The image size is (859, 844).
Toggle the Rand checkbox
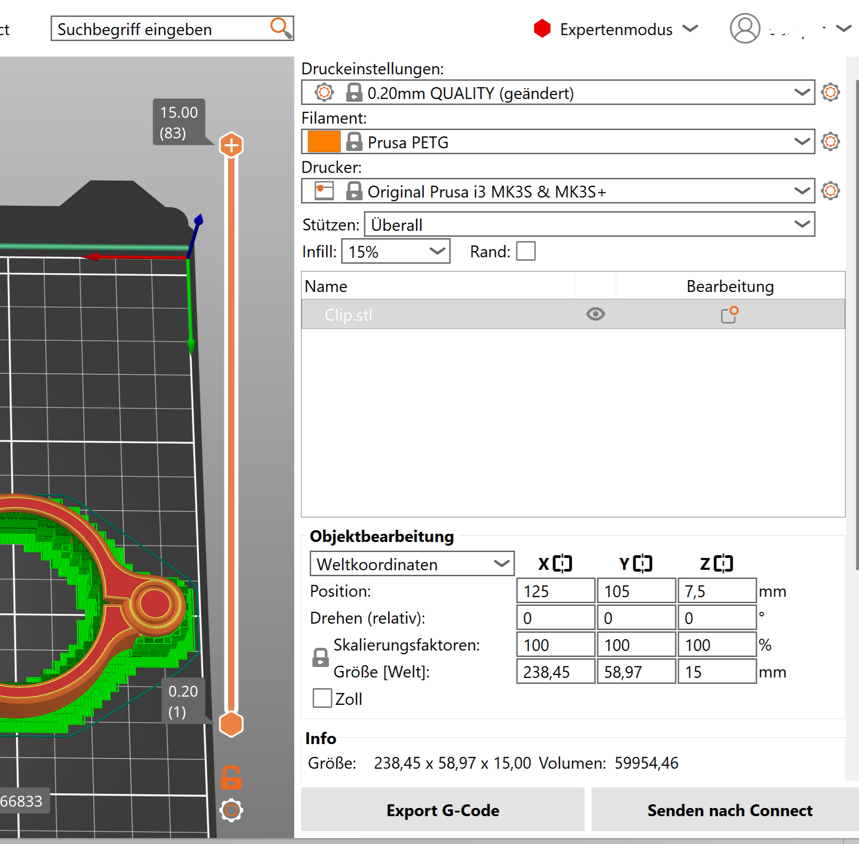526,251
